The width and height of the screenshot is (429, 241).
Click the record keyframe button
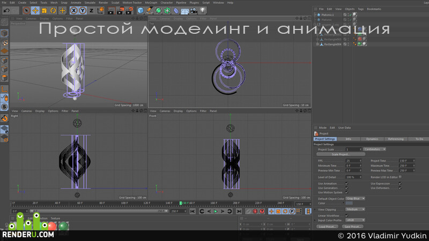click(x=255, y=211)
